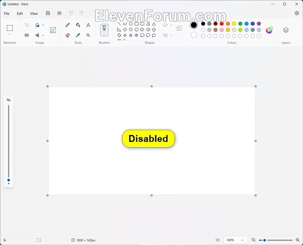Expand the Brushes type chevron
Screen dimensions: 303x245
click(x=104, y=34)
